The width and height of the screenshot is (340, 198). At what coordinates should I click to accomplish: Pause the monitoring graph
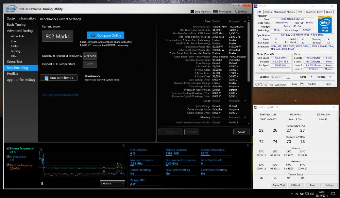click(x=42, y=183)
